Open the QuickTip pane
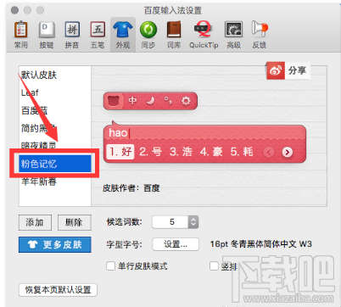The height and width of the screenshot is (307, 341). (204, 35)
